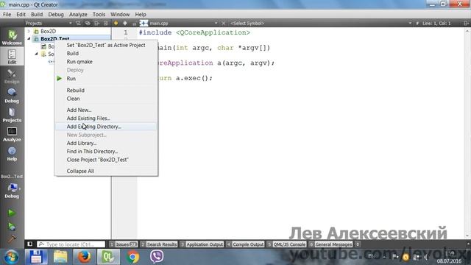Switch to Edit mode
471x265 pixels.
pos(12,57)
